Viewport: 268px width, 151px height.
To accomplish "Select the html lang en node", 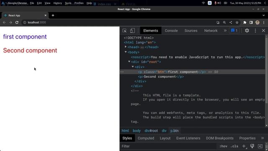I will (x=139, y=42).
